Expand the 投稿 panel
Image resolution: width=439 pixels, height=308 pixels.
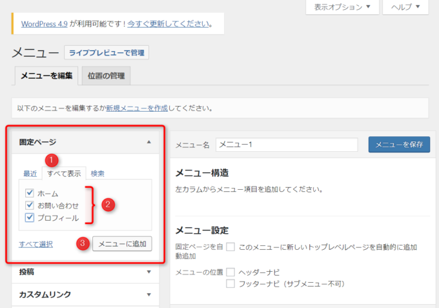point(149,272)
